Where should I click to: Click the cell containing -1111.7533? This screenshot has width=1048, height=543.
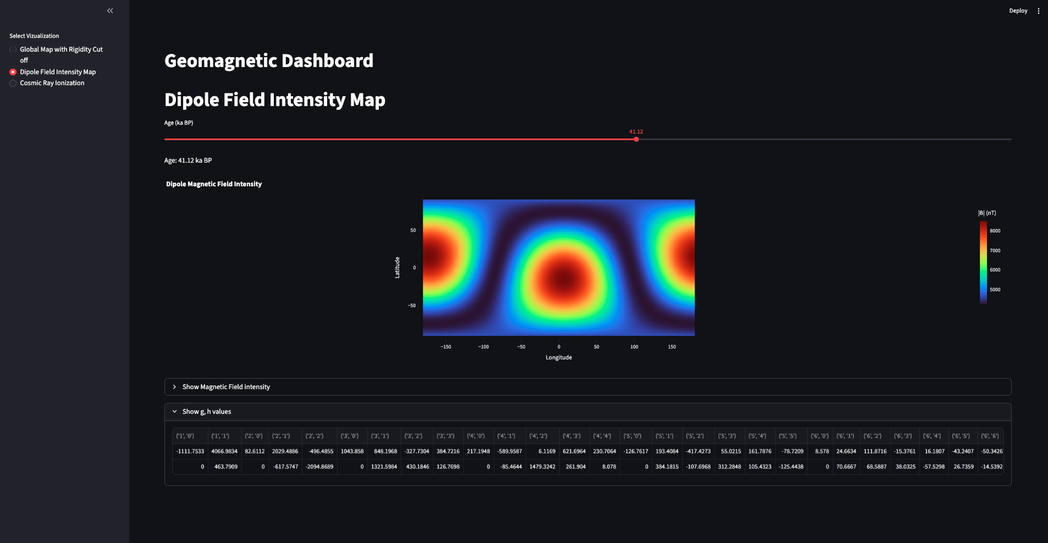[x=189, y=451]
